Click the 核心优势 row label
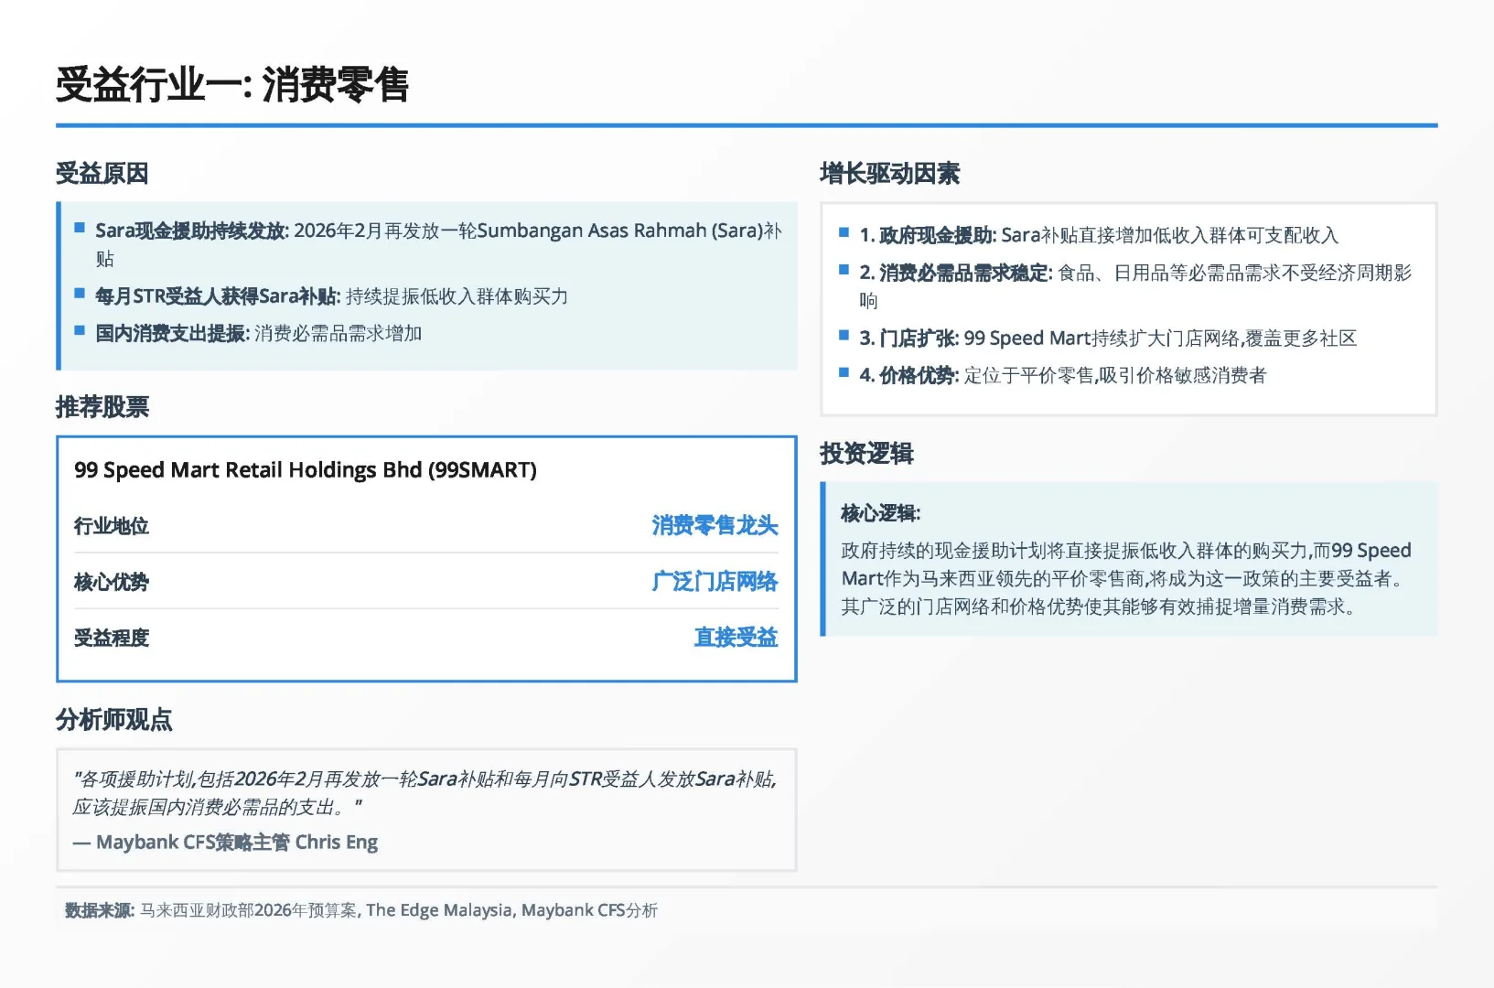1494x988 pixels. click(x=112, y=582)
